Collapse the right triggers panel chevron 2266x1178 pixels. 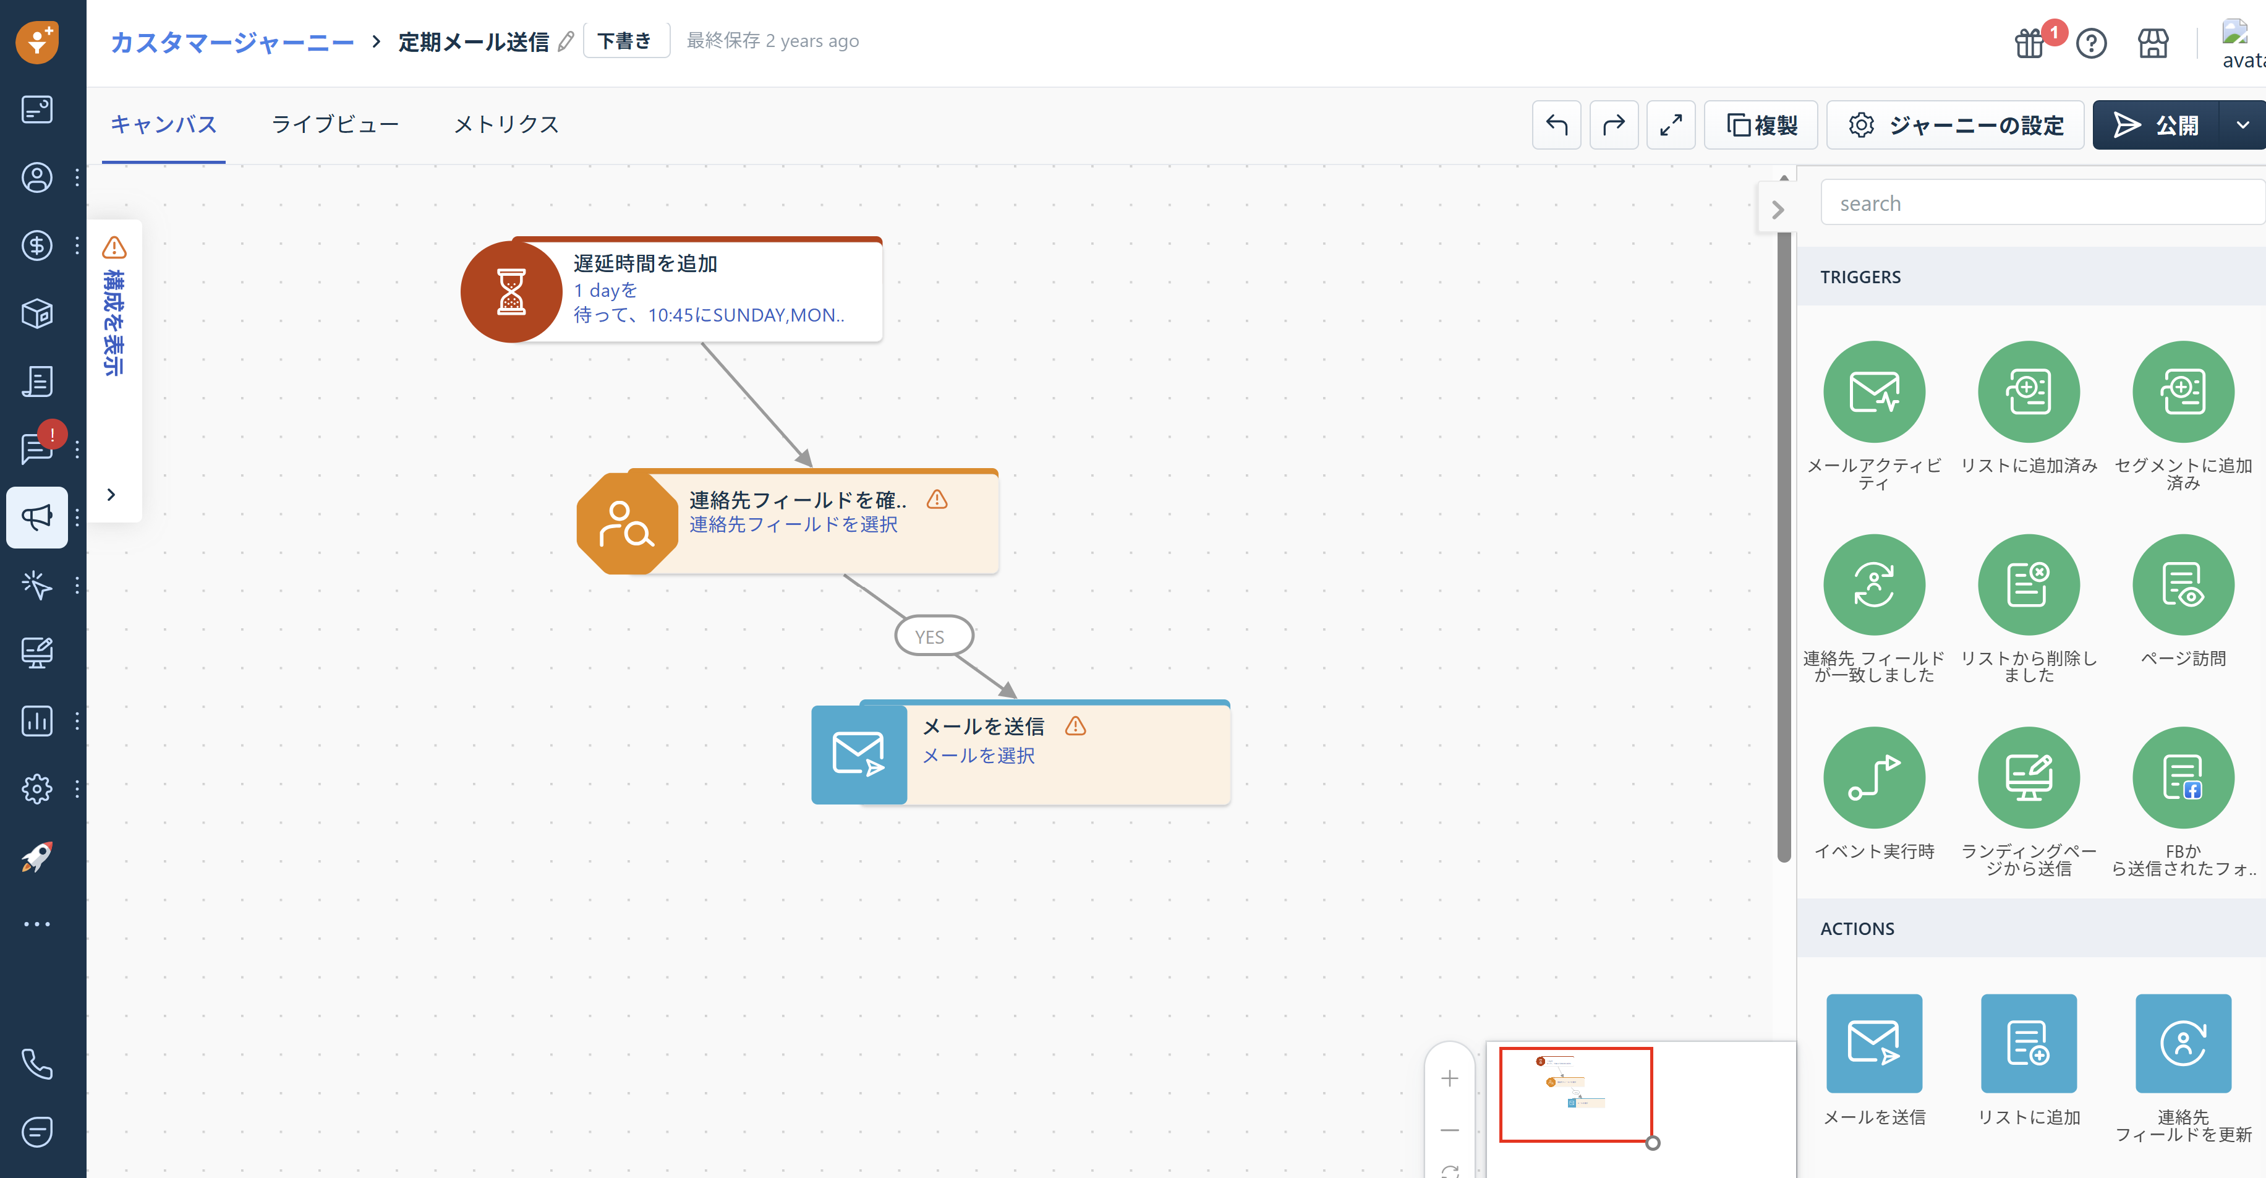(x=1777, y=210)
